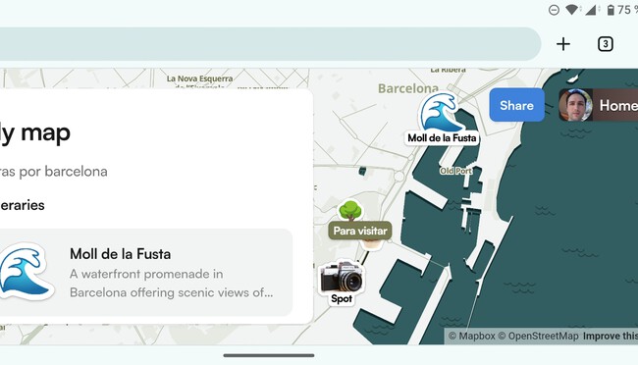Viewport: 638px width, 365px height.
Task: Select the camera Spot marker
Action: [x=342, y=277]
